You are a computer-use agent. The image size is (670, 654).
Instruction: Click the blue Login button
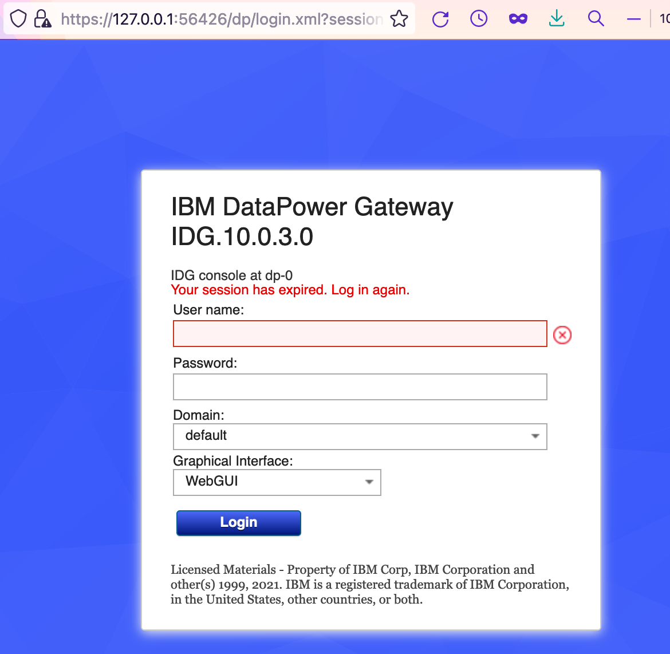(x=238, y=523)
